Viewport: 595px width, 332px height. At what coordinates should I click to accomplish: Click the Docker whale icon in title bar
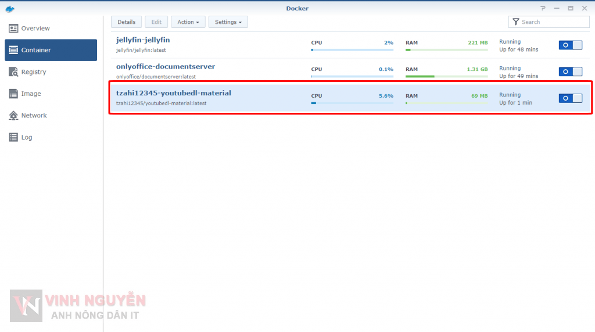click(9, 8)
